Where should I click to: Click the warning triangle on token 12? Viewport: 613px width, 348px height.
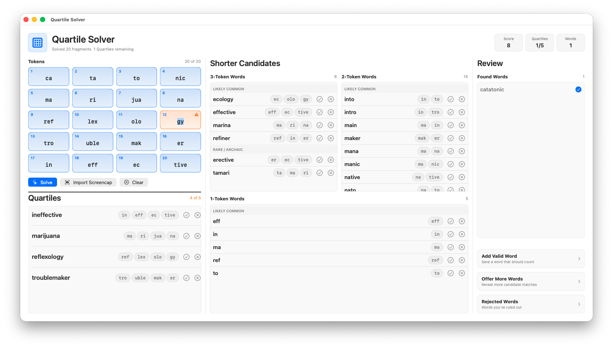coord(196,115)
